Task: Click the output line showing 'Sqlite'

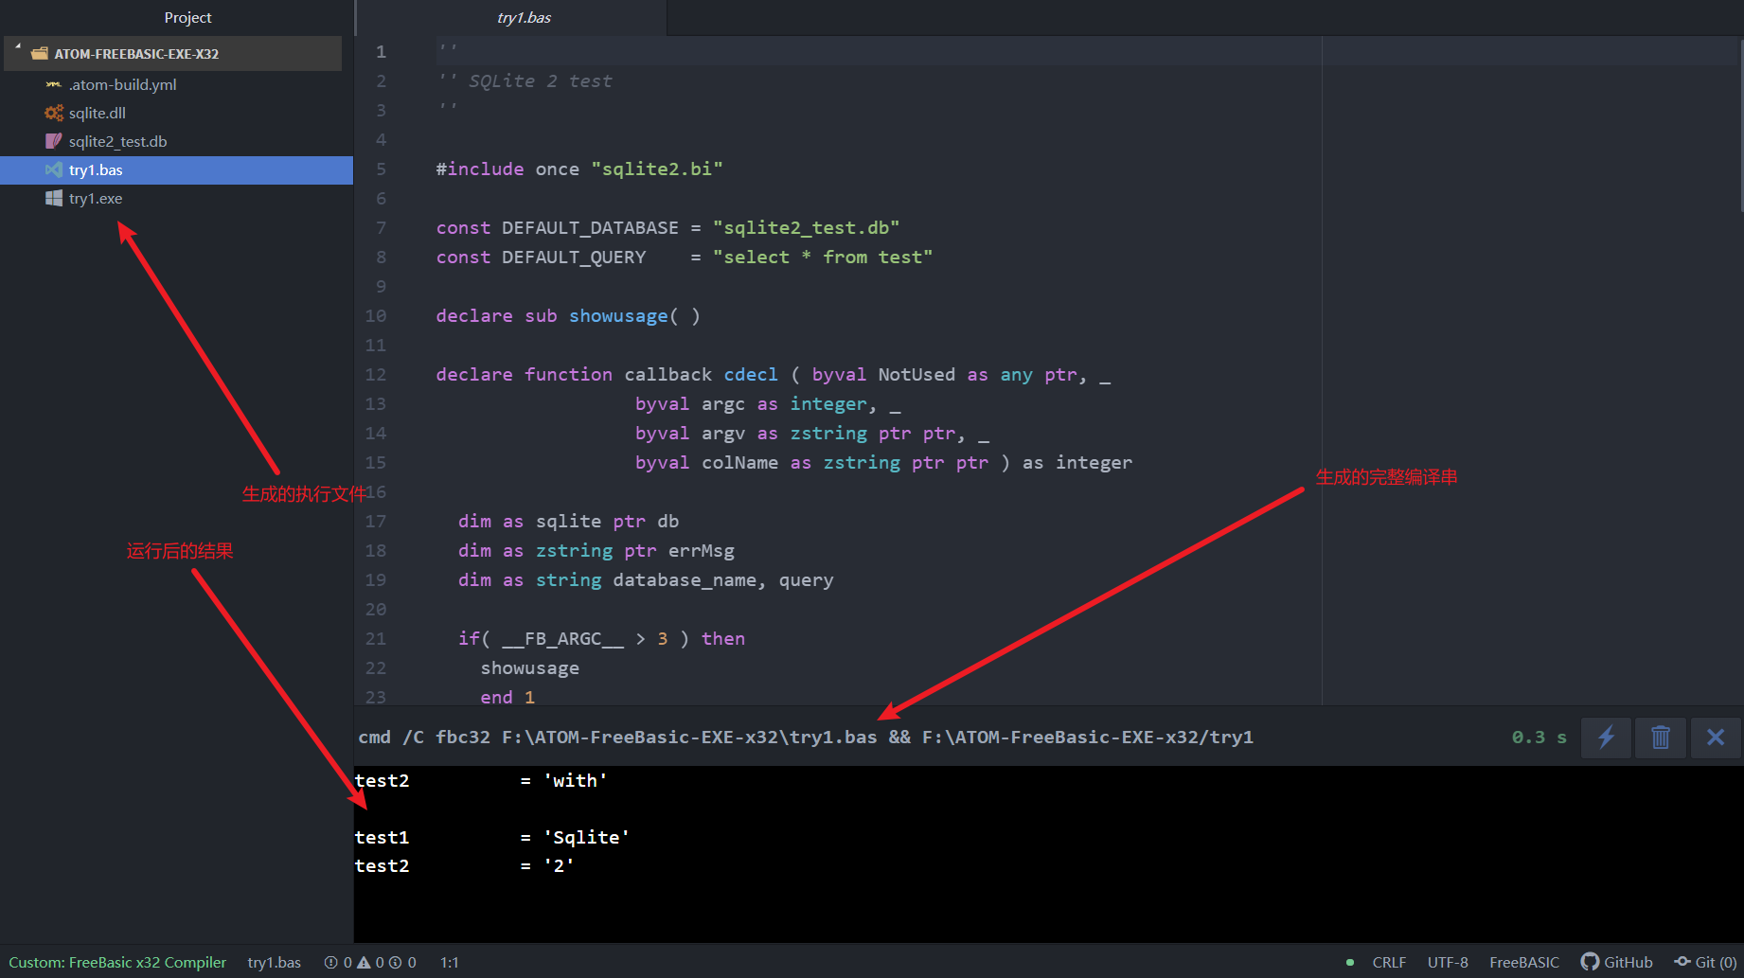Action: tap(492, 838)
